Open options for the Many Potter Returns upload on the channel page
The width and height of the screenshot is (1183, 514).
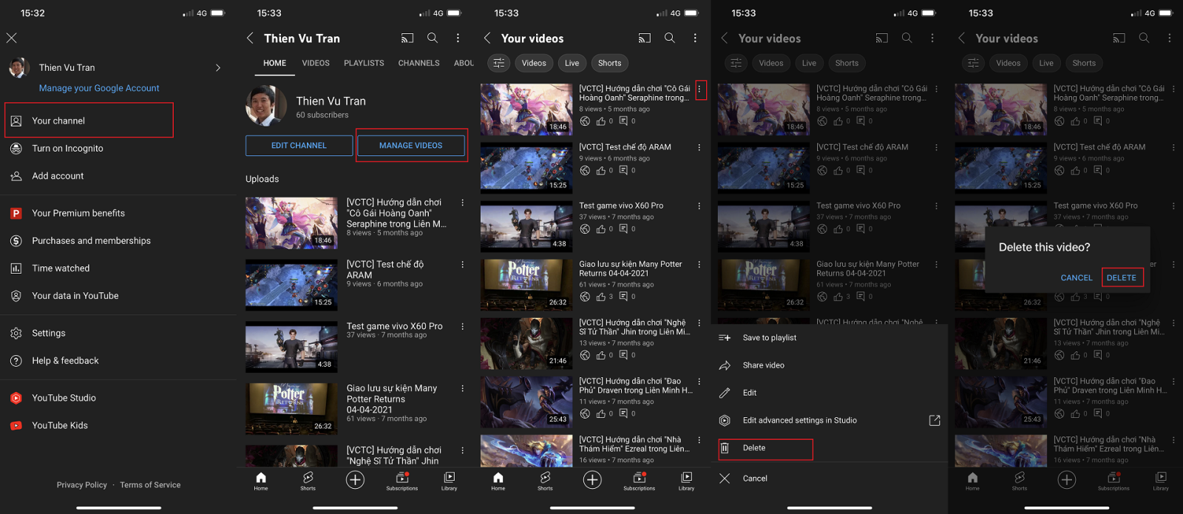click(463, 389)
